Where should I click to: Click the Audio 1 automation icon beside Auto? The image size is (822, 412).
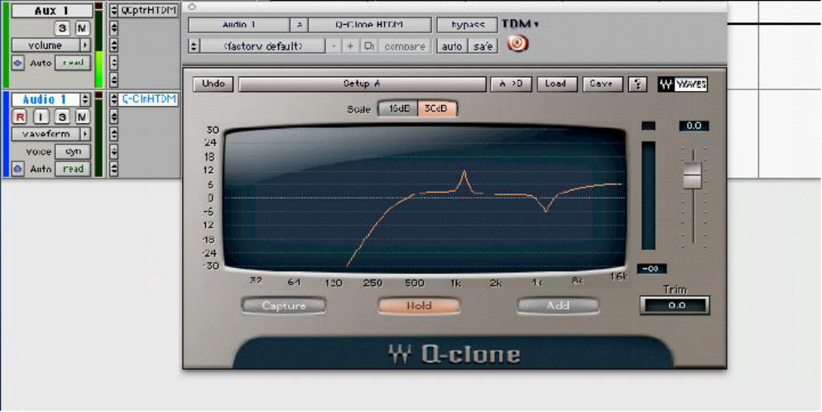point(18,170)
